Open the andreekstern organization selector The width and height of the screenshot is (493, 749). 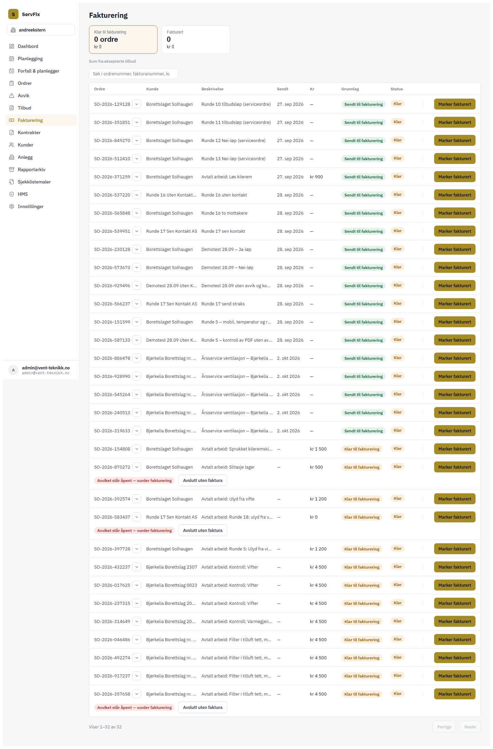tap(41, 30)
